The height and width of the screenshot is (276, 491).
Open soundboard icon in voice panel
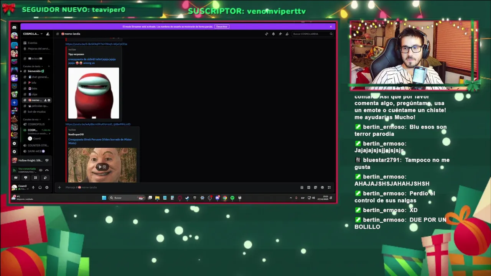pyautogui.click(x=45, y=177)
